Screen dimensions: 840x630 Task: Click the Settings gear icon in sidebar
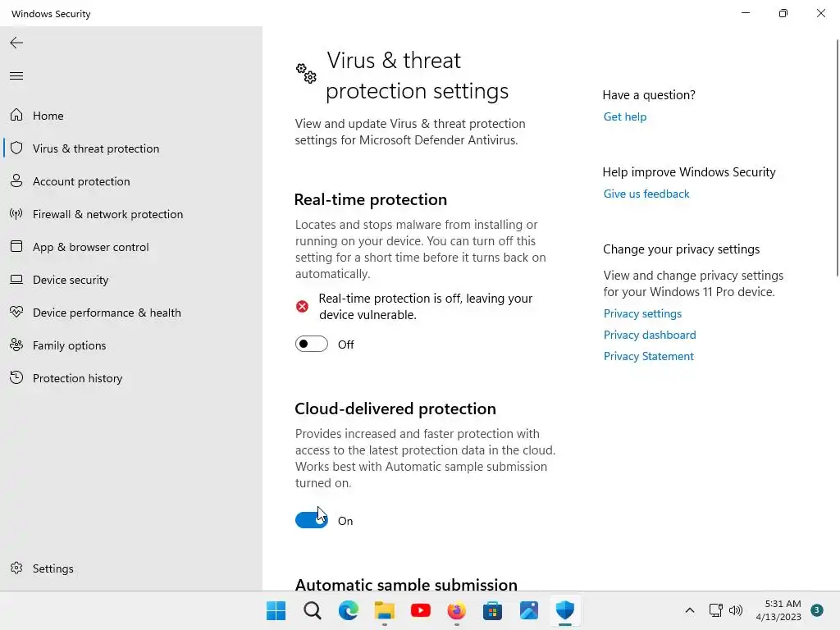click(x=16, y=568)
